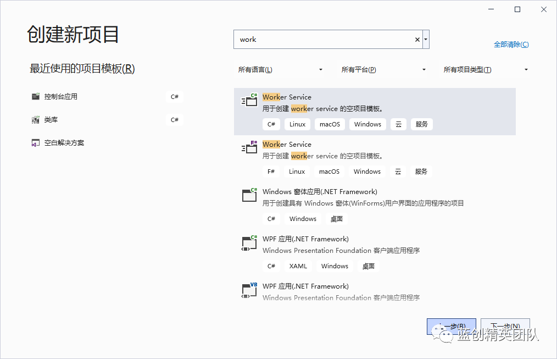Click the VB WPF 应用 template icon
The height and width of the screenshot is (359, 557).
249,291
